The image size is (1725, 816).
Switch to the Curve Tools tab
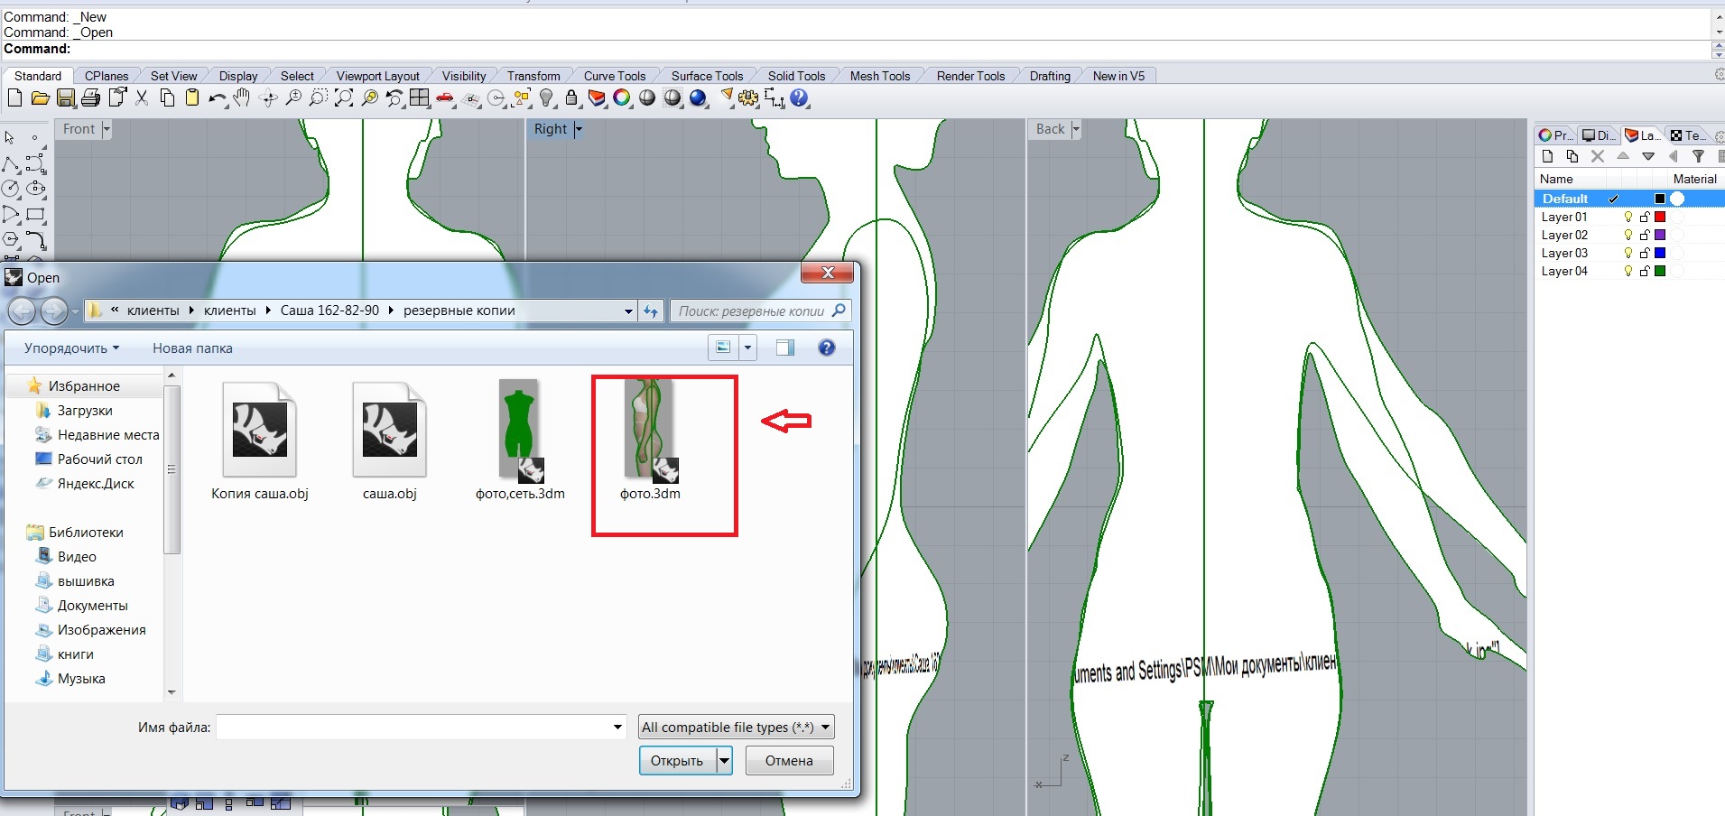pyautogui.click(x=615, y=76)
